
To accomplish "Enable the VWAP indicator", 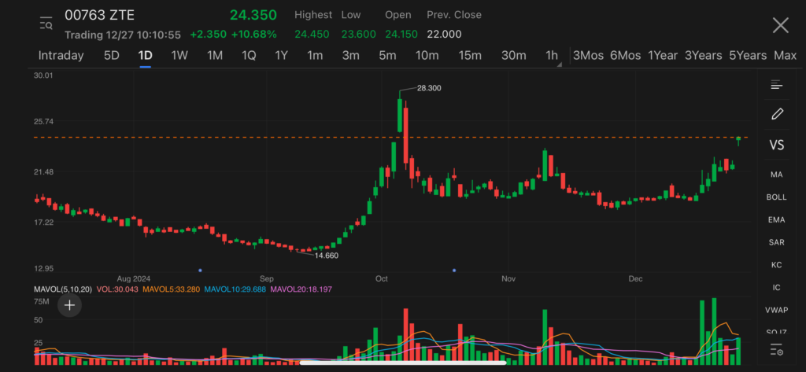I will pyautogui.click(x=776, y=310).
